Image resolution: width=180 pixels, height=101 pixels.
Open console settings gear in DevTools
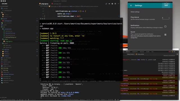[177, 54]
